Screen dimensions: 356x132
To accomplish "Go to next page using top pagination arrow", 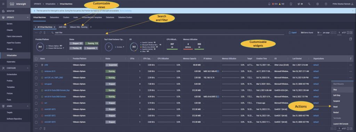I will click(348, 32).
